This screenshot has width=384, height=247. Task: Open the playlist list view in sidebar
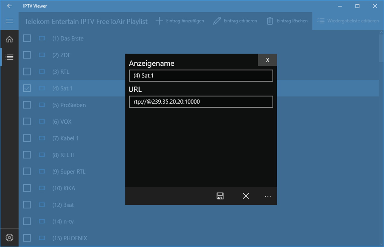point(9,57)
